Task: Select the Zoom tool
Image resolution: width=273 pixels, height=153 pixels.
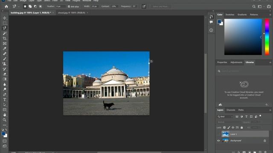Action: tap(5, 120)
